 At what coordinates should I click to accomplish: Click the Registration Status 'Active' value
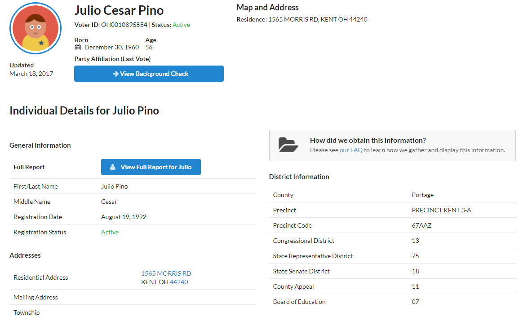coord(110,233)
